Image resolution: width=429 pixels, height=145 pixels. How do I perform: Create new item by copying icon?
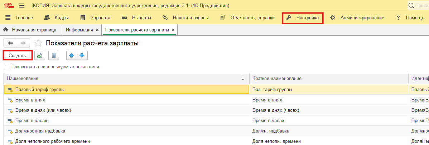(40, 55)
